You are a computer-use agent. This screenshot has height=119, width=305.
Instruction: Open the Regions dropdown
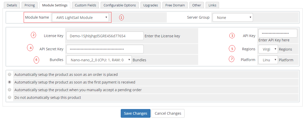point(268,49)
